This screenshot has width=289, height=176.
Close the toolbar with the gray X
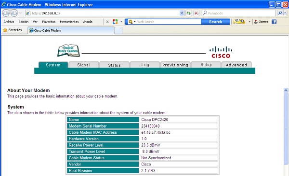107,22
